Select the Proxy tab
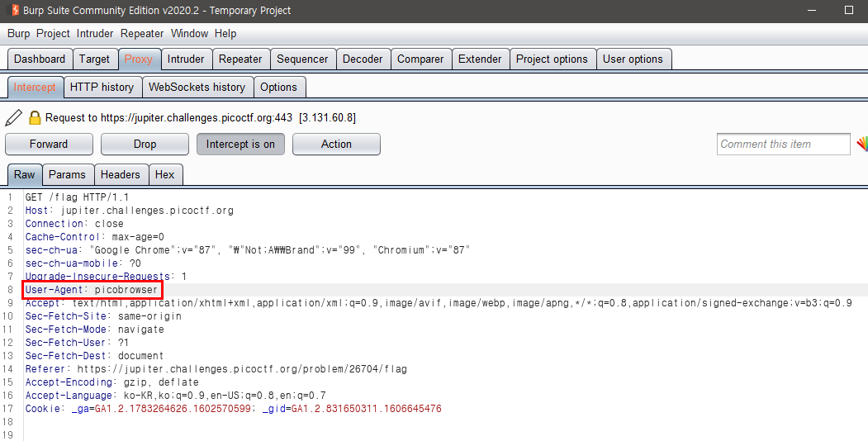 pos(139,59)
